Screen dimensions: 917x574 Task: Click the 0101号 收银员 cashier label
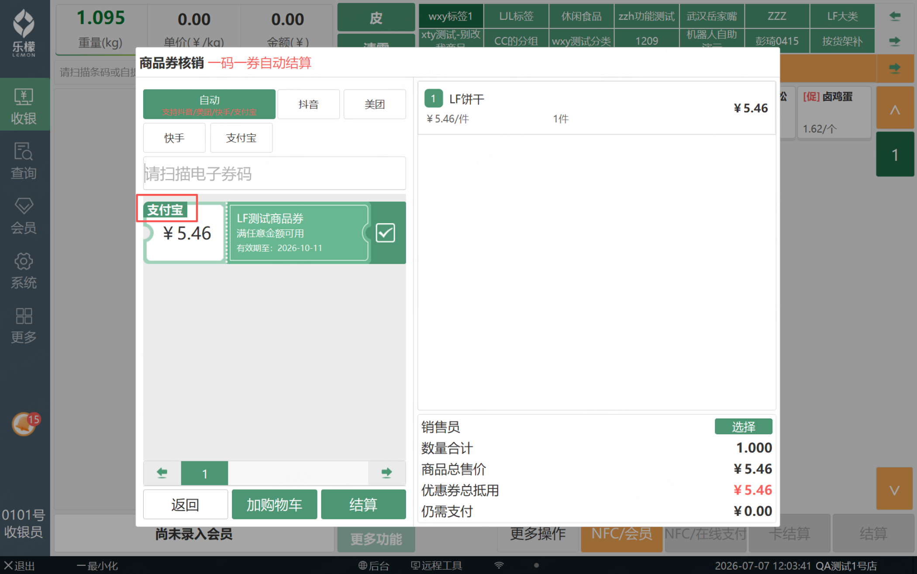coord(24,523)
